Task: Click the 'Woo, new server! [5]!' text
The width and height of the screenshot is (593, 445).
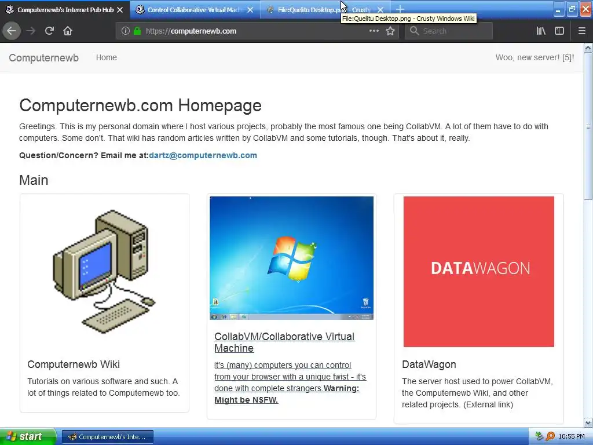Action: [535, 57]
